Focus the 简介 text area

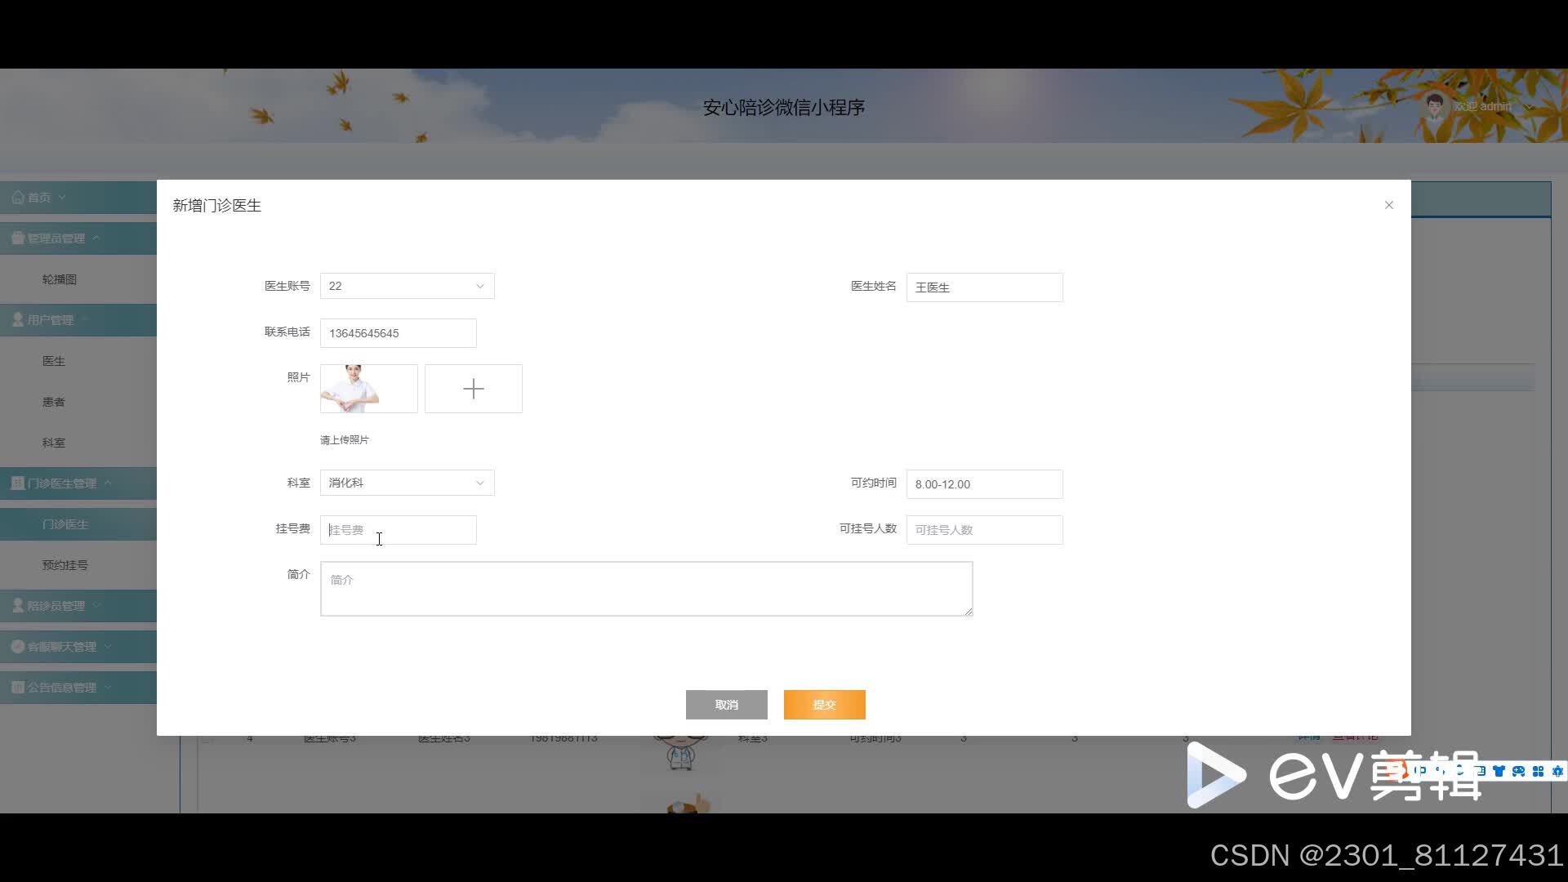[647, 589]
